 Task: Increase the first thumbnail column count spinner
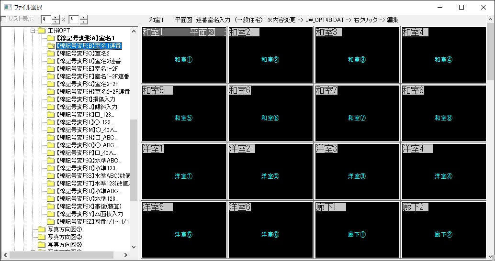point(56,17)
